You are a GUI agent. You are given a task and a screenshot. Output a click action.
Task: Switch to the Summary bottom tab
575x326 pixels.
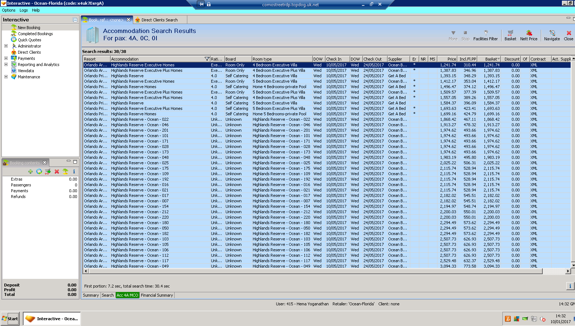91,295
